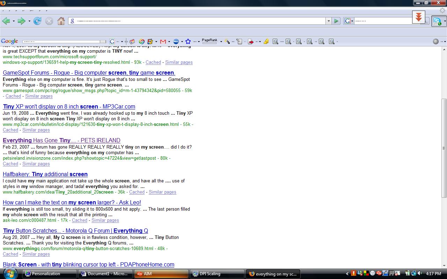
Task: Click the network connection tray icon
Action: (x=414, y=274)
